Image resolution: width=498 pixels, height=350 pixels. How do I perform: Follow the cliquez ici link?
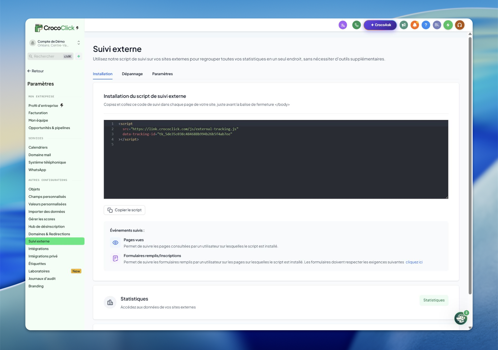point(414,262)
